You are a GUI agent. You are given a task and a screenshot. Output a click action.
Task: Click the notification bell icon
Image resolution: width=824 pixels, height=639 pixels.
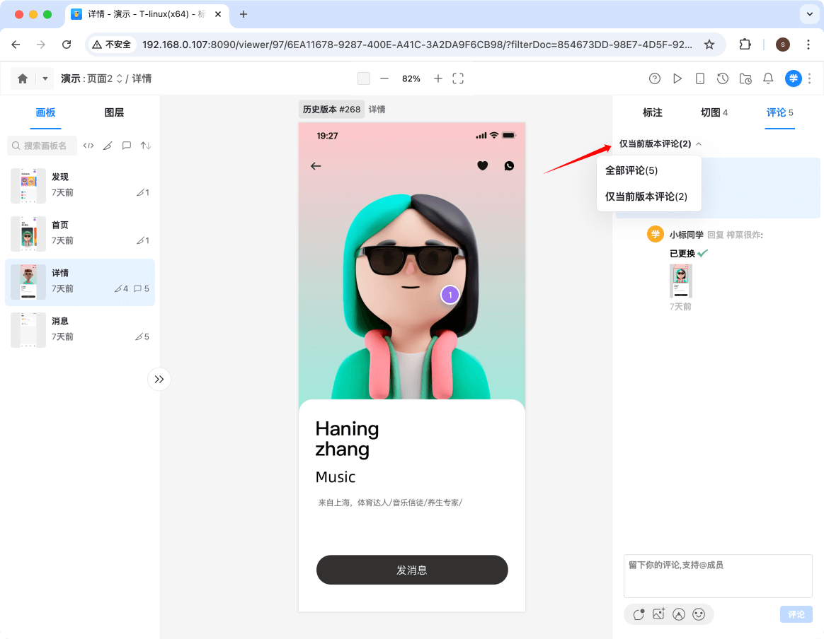768,78
